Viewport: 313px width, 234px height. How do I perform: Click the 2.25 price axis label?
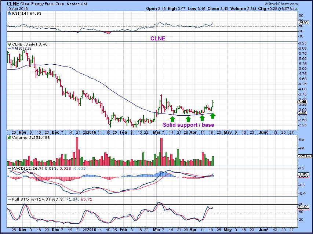coord(303,125)
